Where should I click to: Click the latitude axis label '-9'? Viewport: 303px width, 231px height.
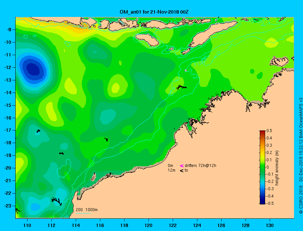(9, 30)
